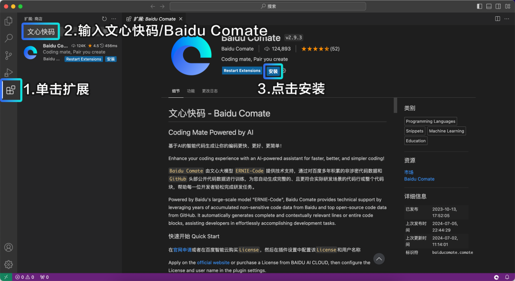Screen dimensions: 515x281
Task: Click the rating stars with 52 reviews
Action: 320,49
